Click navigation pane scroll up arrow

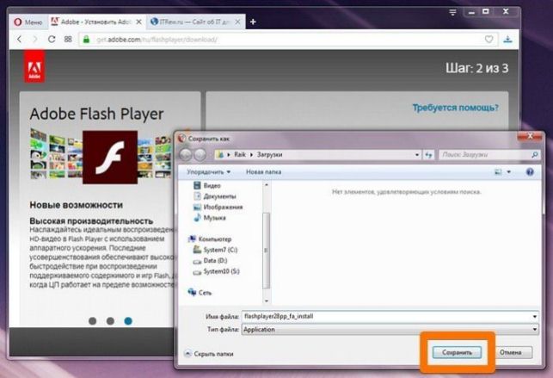tap(267, 185)
